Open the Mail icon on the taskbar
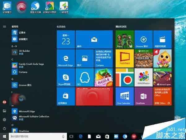 [98, 137]
